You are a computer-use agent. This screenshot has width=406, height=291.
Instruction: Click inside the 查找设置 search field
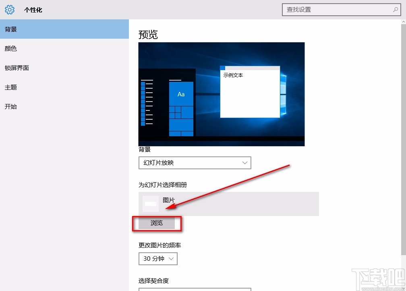(x=338, y=9)
